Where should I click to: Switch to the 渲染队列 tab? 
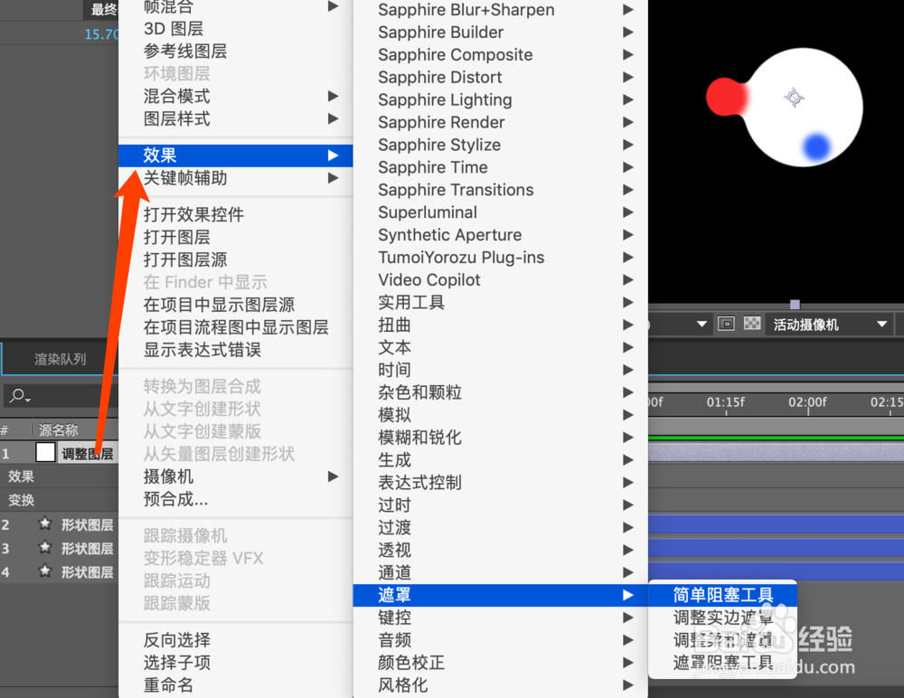(60, 359)
